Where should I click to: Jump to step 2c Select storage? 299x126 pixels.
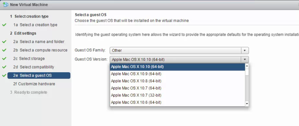pyautogui.click(x=29, y=59)
